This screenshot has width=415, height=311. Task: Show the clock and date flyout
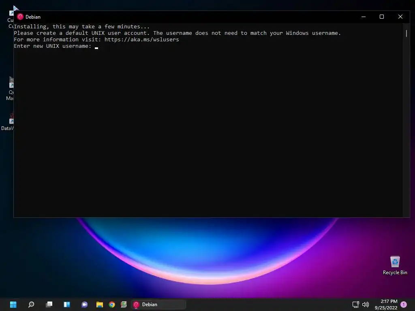pos(386,305)
